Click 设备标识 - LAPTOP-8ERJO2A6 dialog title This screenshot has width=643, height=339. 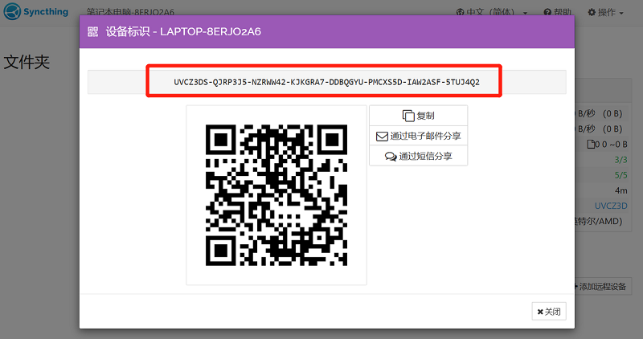coord(183,31)
